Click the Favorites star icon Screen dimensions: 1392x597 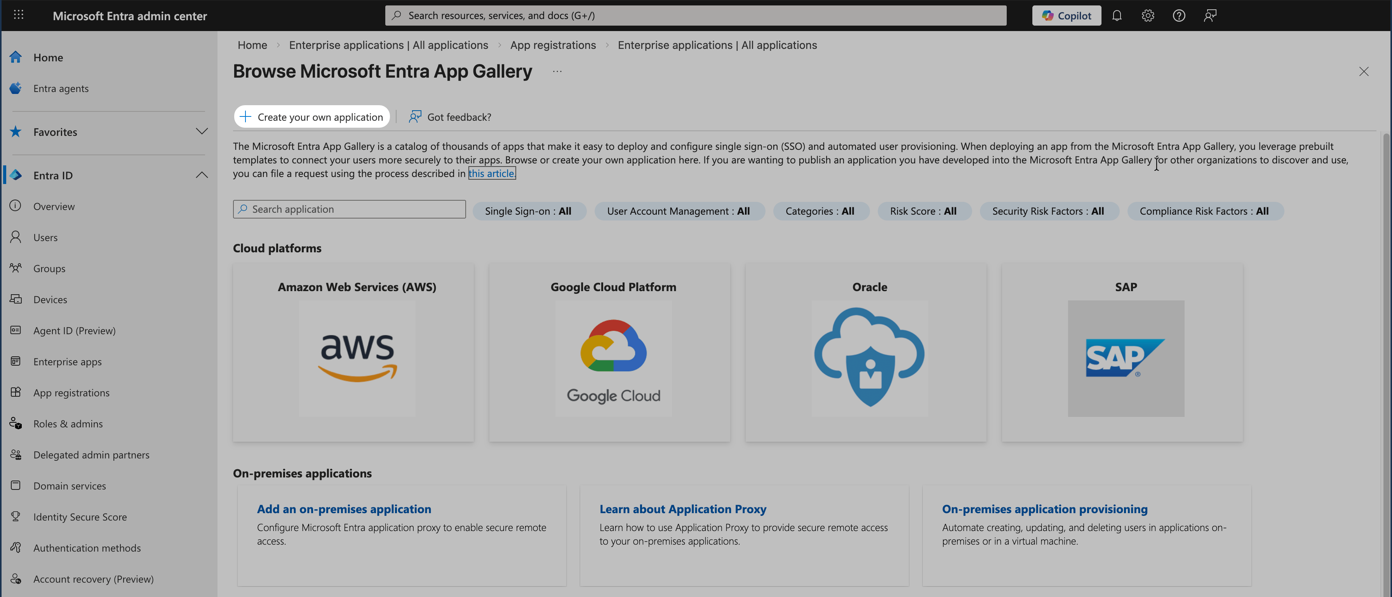(16, 132)
